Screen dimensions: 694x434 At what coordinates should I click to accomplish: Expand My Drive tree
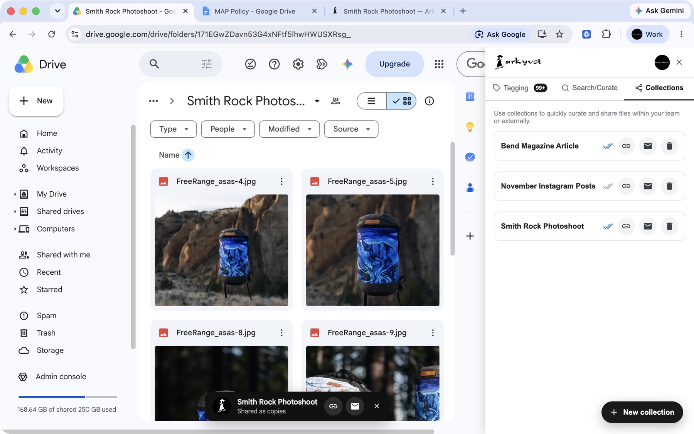(x=15, y=194)
